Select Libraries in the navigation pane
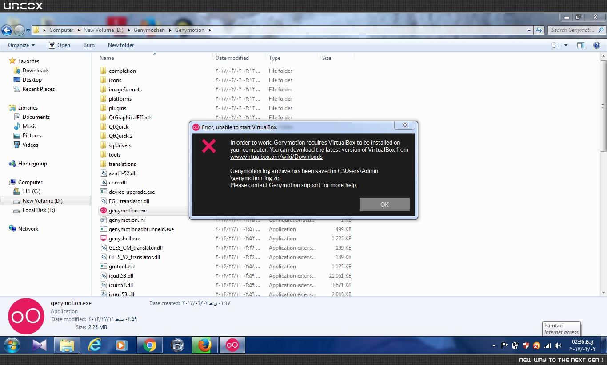Screen dimensions: 607x365 (28, 108)
